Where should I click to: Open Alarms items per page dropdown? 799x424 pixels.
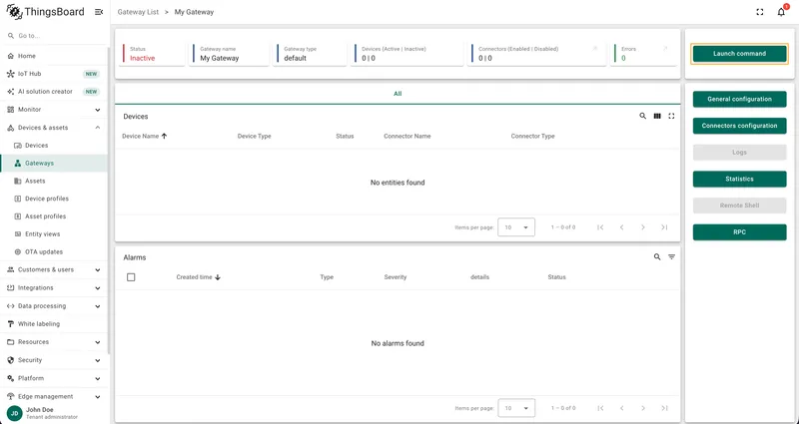(x=516, y=408)
